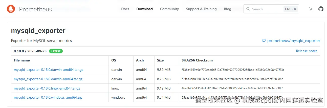Open Support & Training menu item

(x=201, y=9)
